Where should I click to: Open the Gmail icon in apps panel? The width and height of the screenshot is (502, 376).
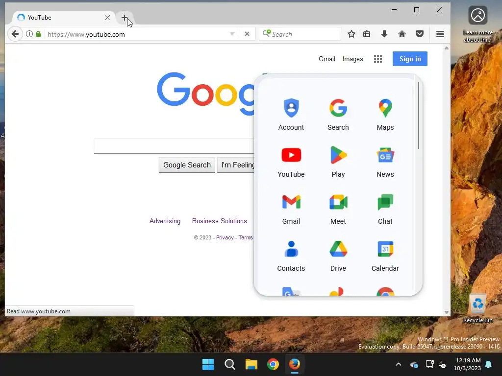coord(291,209)
